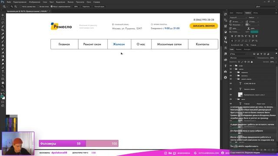Toggle Faux Bold in Character panel
This screenshot has width=278, height=156.
point(232,36)
